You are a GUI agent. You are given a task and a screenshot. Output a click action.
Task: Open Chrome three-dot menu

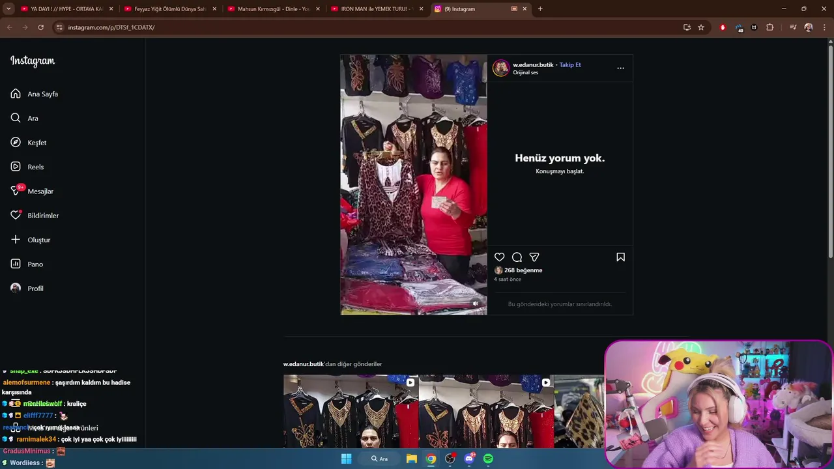coord(825,27)
